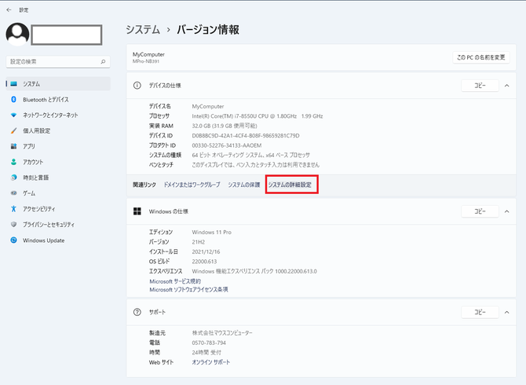Click the version value 21H2
The image size is (526, 385).
(x=199, y=242)
